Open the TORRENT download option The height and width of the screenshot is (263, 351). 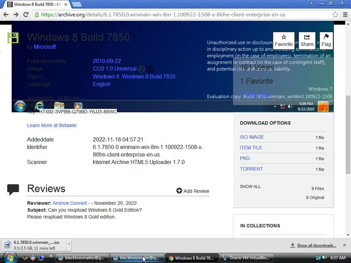(251, 169)
